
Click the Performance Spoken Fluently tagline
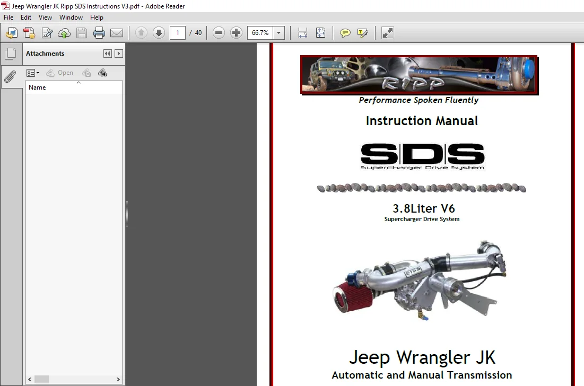tap(419, 100)
